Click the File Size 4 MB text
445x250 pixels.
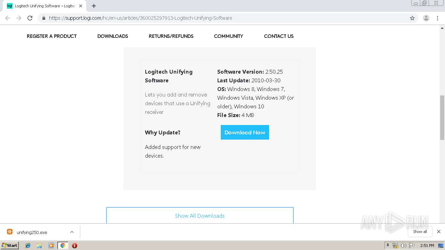[x=236, y=115]
